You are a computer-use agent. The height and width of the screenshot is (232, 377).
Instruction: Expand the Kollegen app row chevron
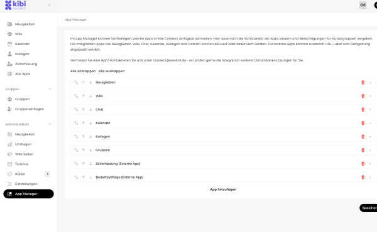pyautogui.click(x=370, y=137)
